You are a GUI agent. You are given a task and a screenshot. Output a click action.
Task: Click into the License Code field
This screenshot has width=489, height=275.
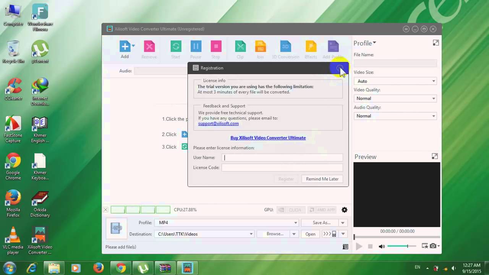[x=282, y=167]
